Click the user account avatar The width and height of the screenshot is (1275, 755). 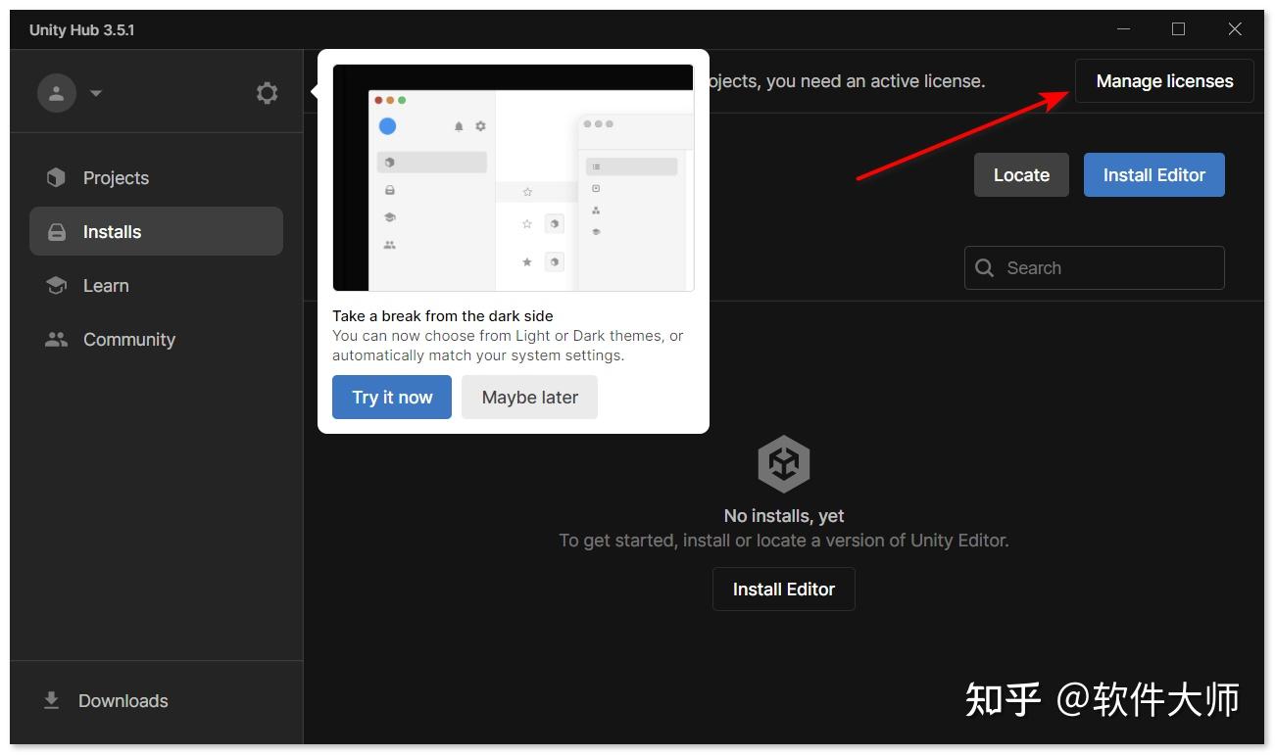pyautogui.click(x=56, y=92)
